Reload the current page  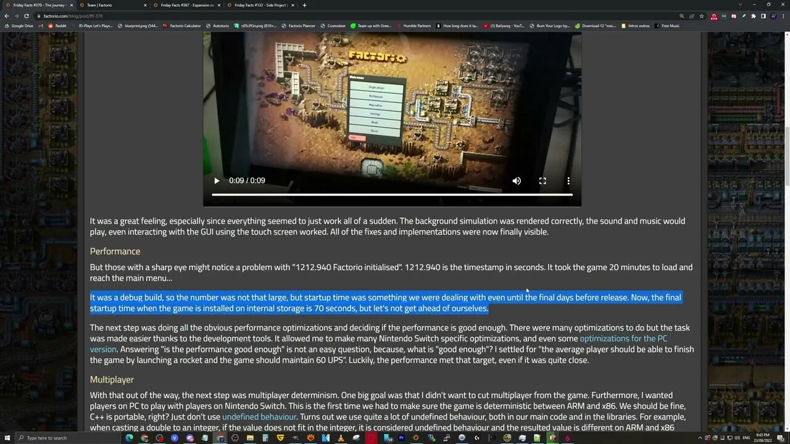click(x=26, y=15)
